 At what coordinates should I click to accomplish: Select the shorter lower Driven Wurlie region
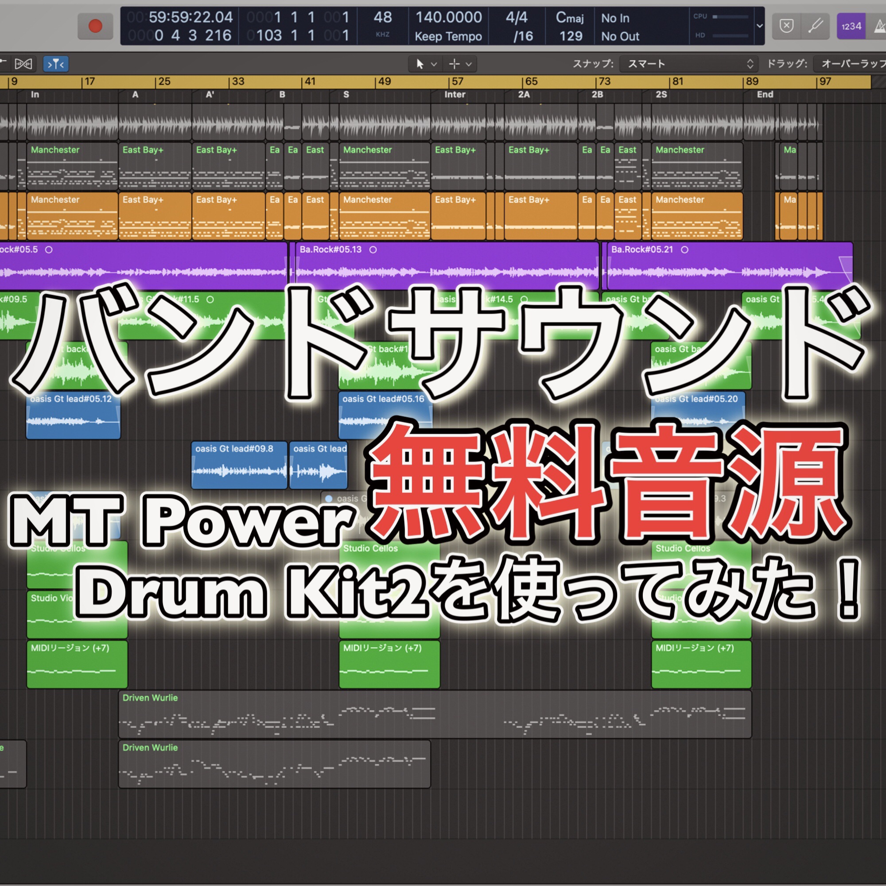274,764
